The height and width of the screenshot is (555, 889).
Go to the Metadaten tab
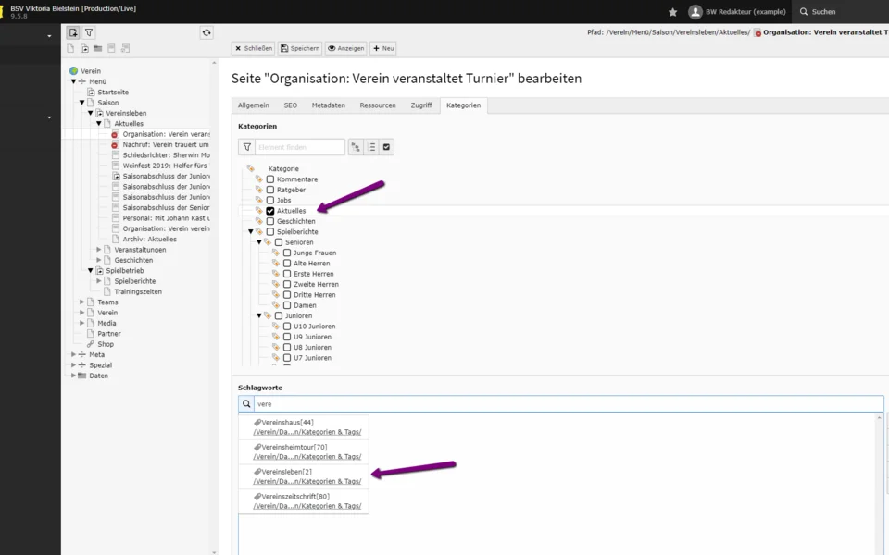click(x=328, y=105)
